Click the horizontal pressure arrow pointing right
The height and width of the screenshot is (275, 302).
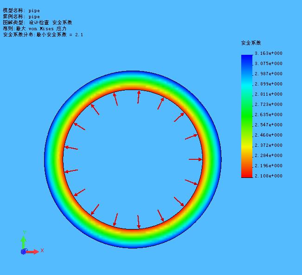pyautogui.click(x=195, y=159)
